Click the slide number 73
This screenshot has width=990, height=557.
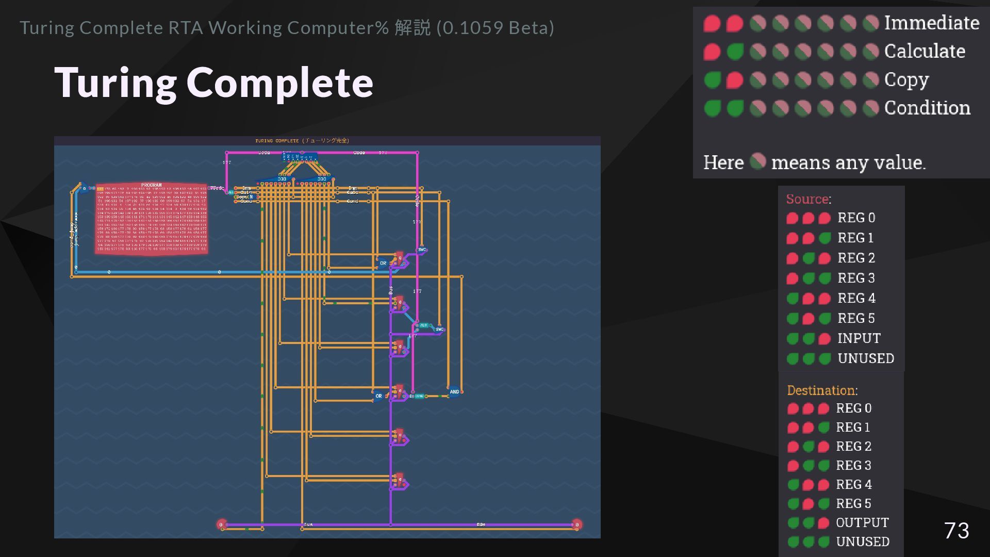point(956,530)
